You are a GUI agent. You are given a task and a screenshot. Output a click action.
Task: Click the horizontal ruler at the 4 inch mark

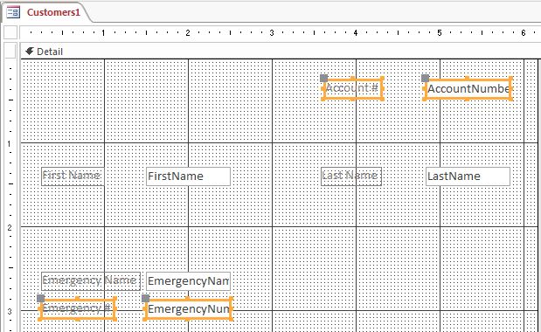click(356, 32)
